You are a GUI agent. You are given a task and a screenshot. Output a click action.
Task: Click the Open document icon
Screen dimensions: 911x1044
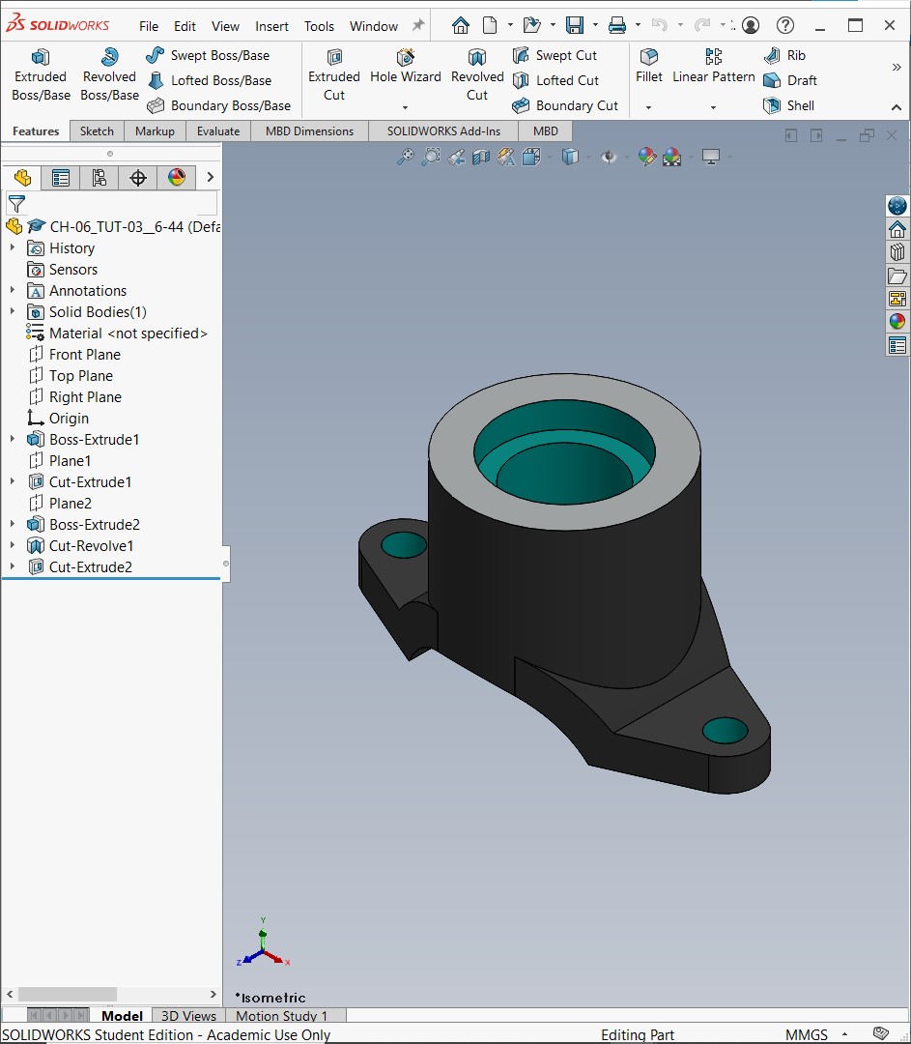tap(531, 25)
